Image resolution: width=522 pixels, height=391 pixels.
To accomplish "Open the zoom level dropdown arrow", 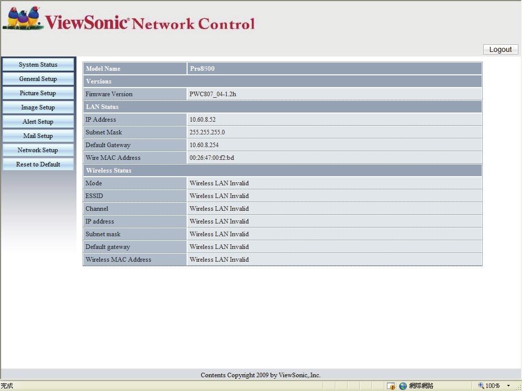I will click(x=508, y=386).
